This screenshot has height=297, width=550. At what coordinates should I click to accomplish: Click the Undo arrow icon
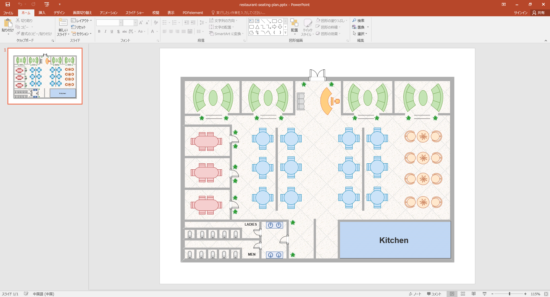point(20,4)
